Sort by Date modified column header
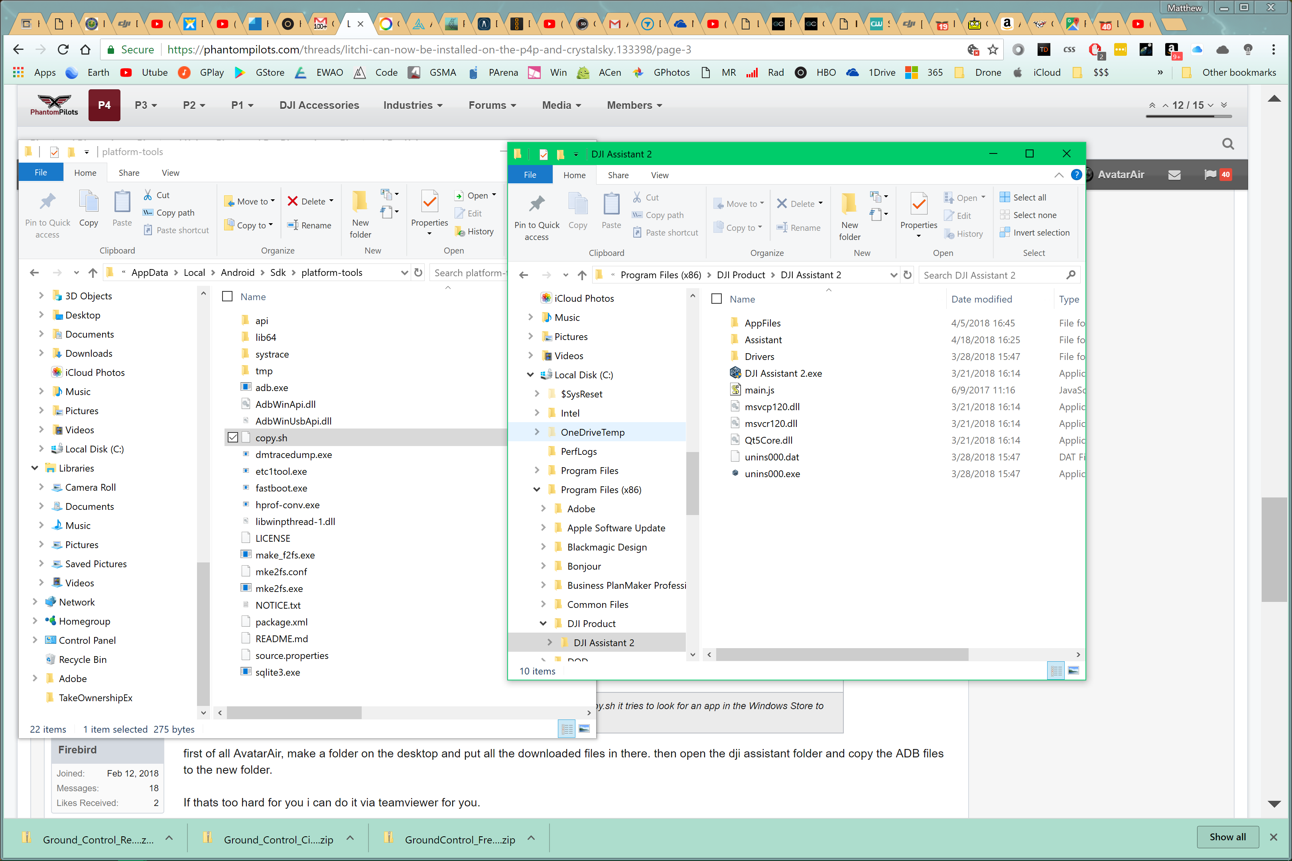The height and width of the screenshot is (861, 1292). [x=982, y=299]
